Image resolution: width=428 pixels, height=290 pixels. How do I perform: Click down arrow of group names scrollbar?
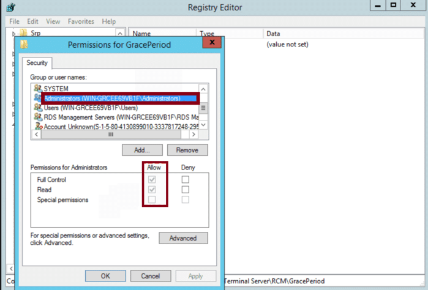pos(203,125)
